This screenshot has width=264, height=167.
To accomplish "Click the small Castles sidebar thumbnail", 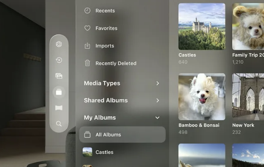I will click(87, 152).
